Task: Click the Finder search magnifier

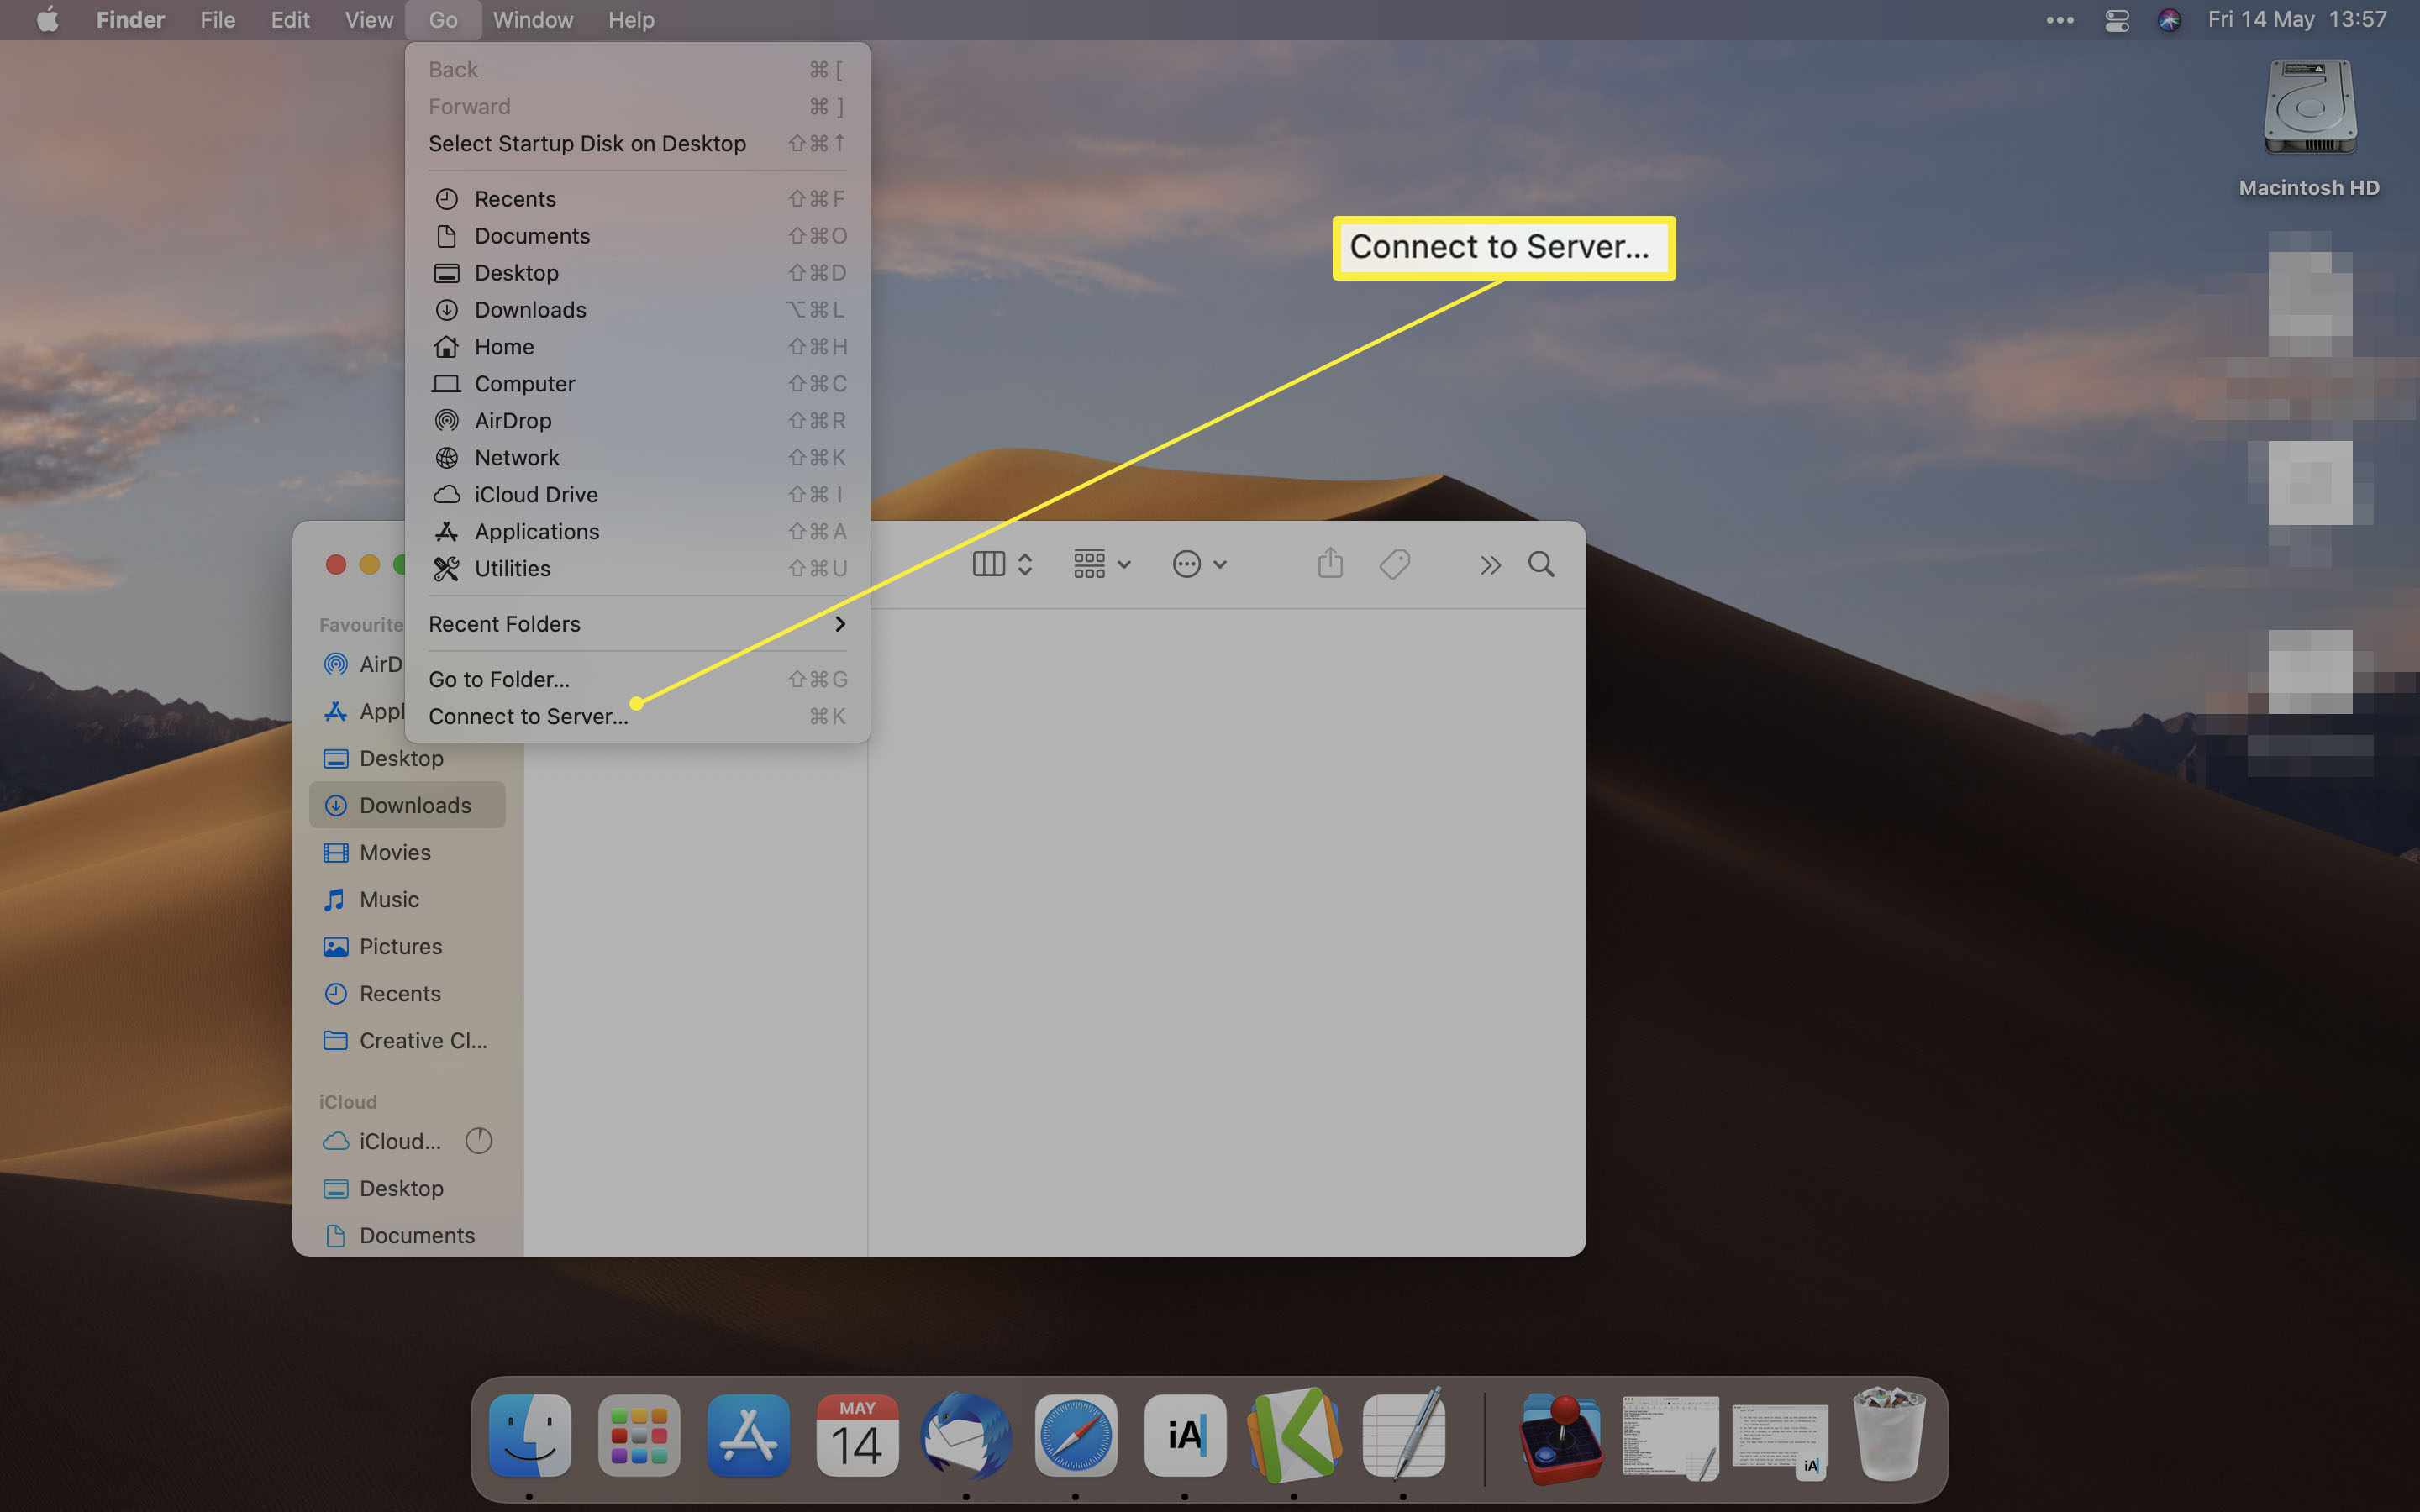Action: (1541, 564)
